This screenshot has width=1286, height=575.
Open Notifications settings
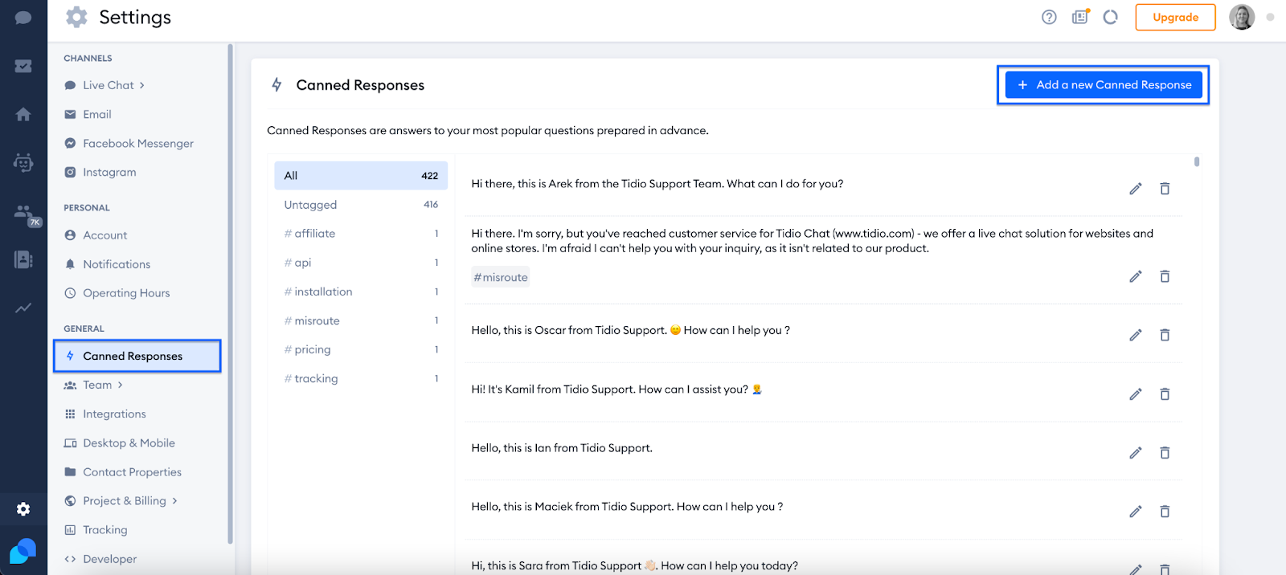click(x=117, y=264)
